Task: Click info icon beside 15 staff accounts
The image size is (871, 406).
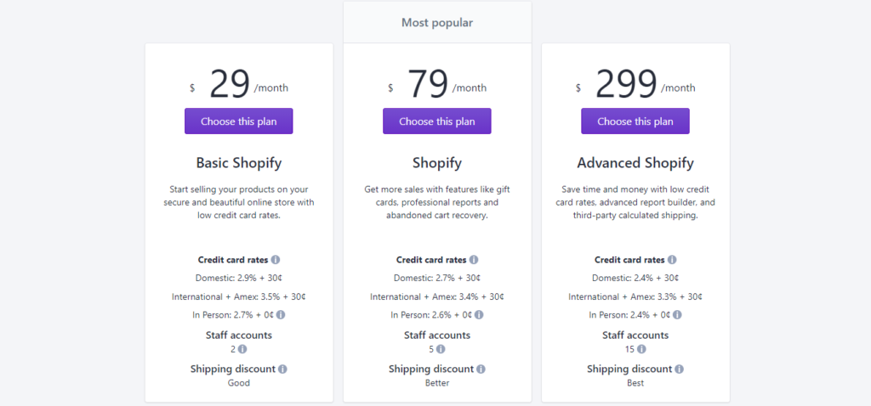Action: [641, 349]
